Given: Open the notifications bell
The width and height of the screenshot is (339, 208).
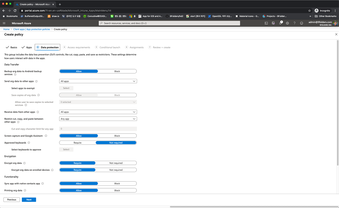Looking at the screenshot, I should [x=280, y=23].
